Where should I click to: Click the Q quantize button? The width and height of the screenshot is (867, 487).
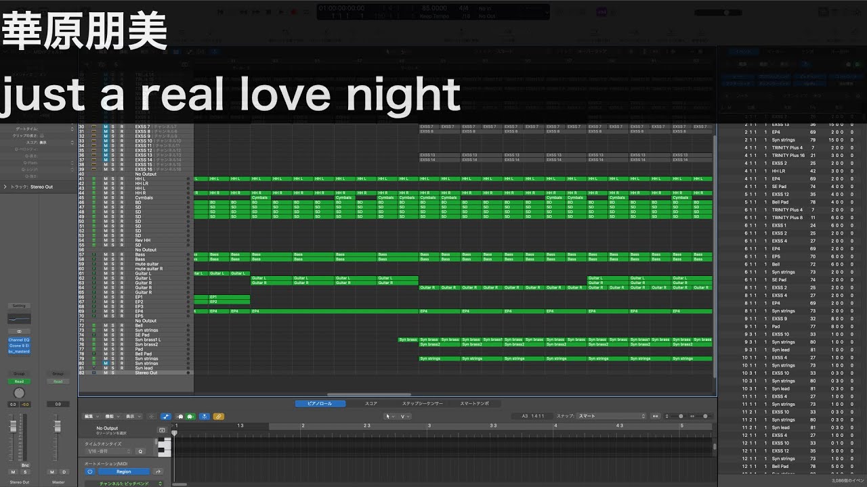click(x=141, y=450)
